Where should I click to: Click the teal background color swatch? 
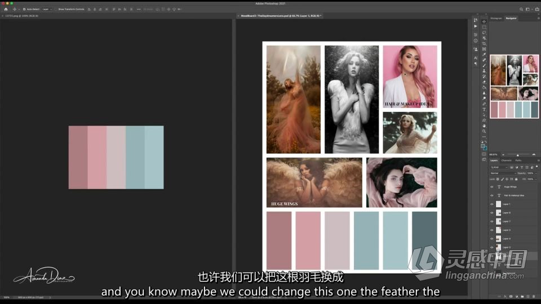[x=486, y=148]
